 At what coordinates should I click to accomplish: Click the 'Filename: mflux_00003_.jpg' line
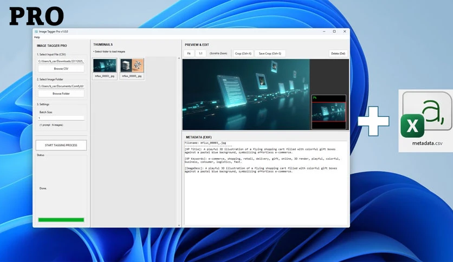coord(205,143)
